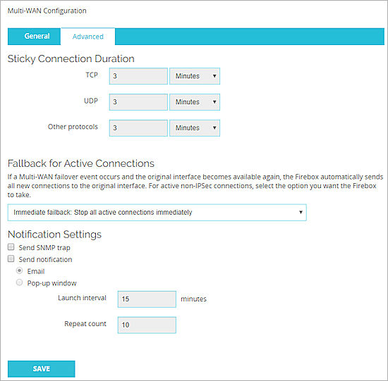Select the Pop-up window radio button
This screenshot has width=388, height=381.
(x=19, y=282)
